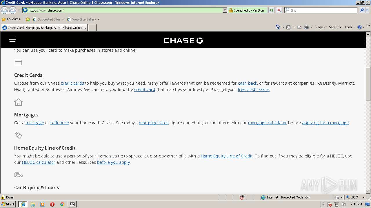
Task: Open the singular 'credit card' link
Action: tap(145, 90)
